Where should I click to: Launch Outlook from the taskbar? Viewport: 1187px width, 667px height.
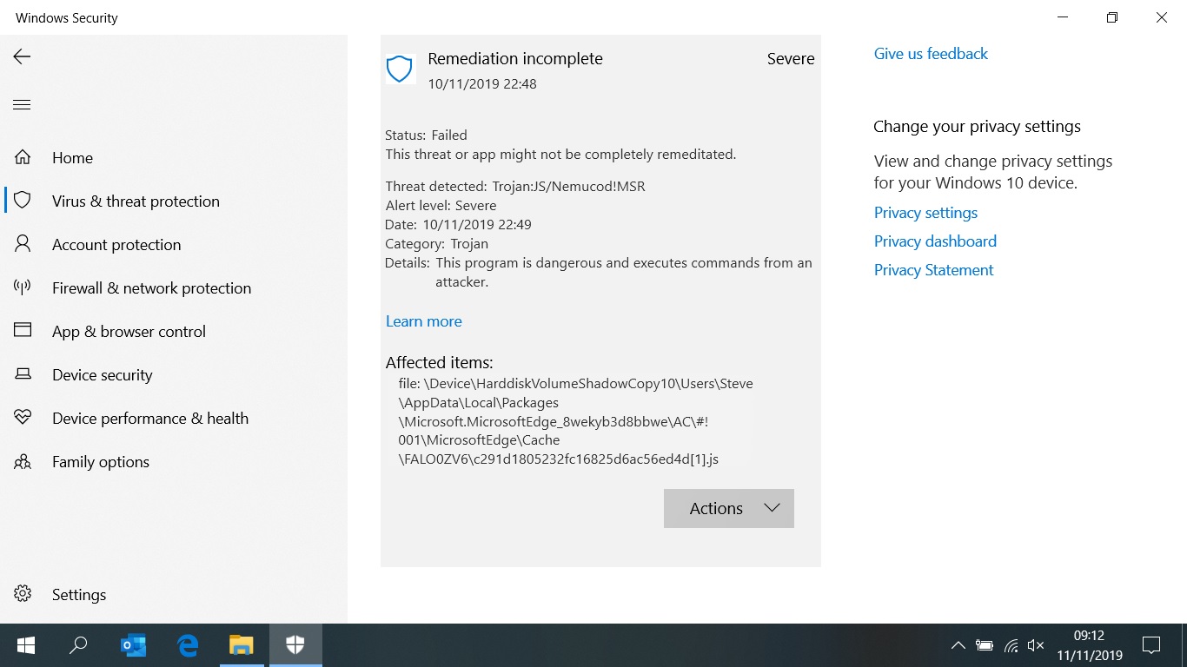(133, 645)
